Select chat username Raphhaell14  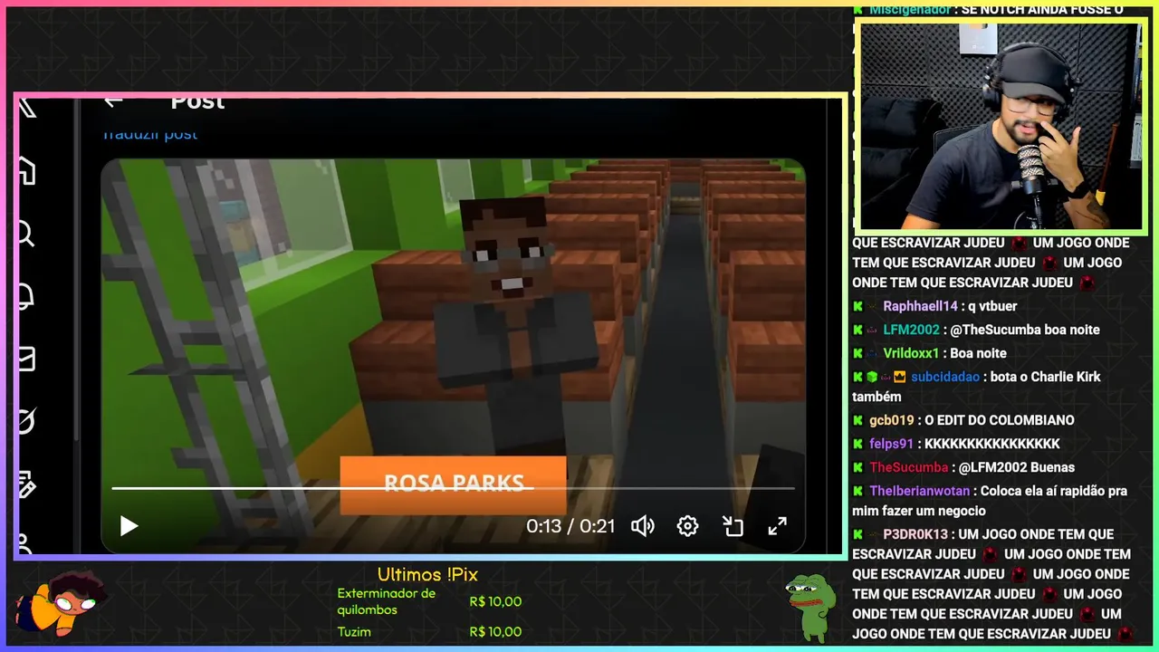click(x=920, y=306)
